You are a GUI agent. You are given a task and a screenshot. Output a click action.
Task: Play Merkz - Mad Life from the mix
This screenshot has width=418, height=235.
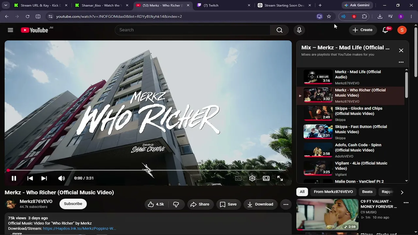[351, 77]
